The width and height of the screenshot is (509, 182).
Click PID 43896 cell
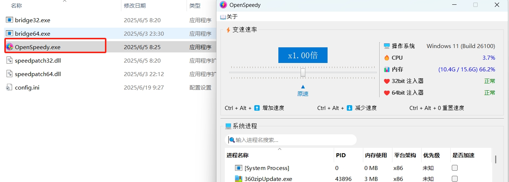tap(343, 179)
